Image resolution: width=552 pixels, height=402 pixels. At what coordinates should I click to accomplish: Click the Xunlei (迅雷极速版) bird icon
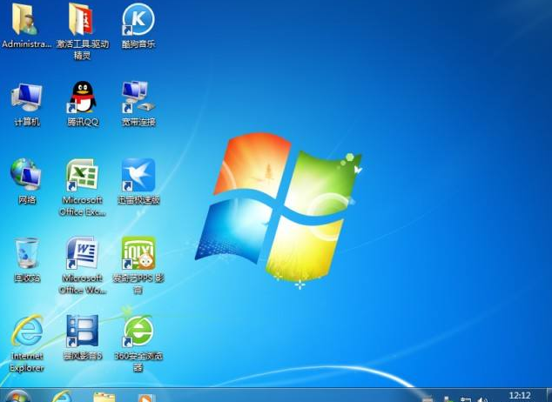pyautogui.click(x=138, y=176)
